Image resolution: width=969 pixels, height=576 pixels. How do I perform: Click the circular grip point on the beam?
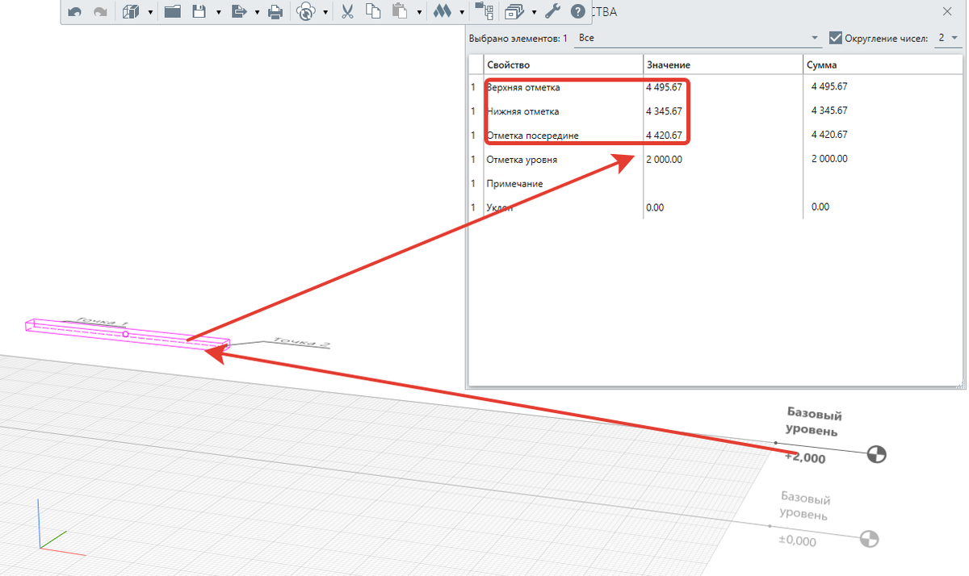click(125, 334)
